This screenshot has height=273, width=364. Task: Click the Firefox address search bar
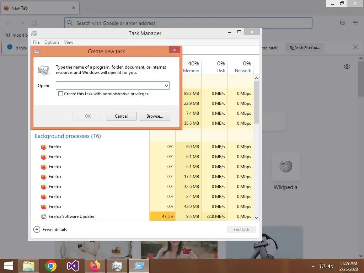click(x=188, y=23)
